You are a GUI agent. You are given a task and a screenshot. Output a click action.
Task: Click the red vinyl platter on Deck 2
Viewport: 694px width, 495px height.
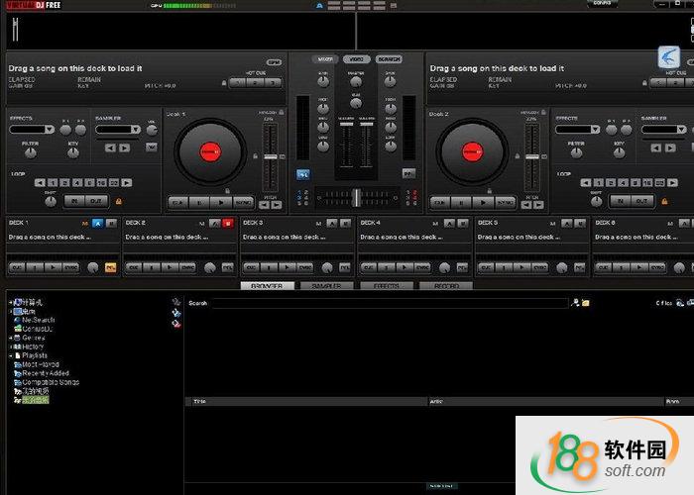point(471,151)
